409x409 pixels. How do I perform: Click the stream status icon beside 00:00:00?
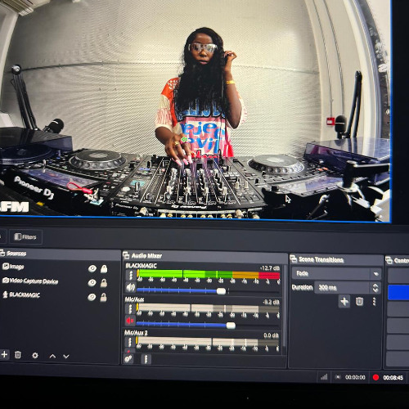338,377
